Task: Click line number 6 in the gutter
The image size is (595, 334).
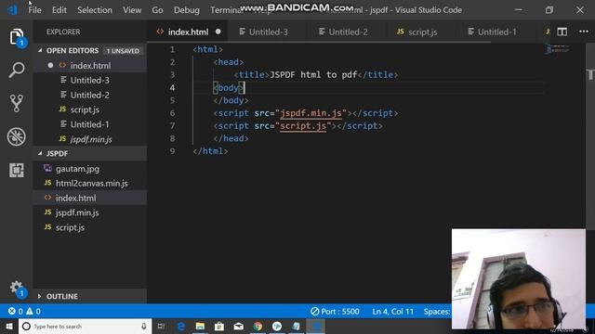Action: [x=172, y=113]
